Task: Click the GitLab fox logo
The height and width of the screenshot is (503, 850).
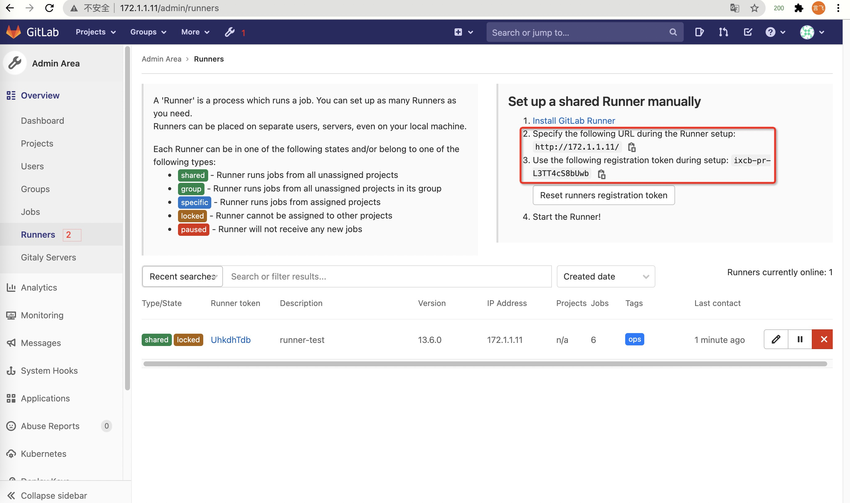Action: (14, 32)
